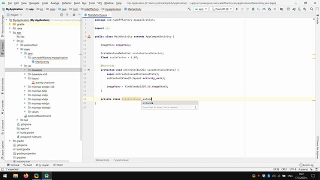Toggle the Favorites side panel
This screenshot has width=320, height=180.
(2, 107)
